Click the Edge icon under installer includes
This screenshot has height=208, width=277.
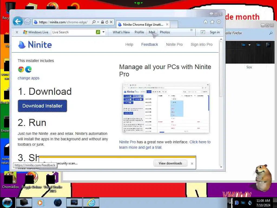28,69
